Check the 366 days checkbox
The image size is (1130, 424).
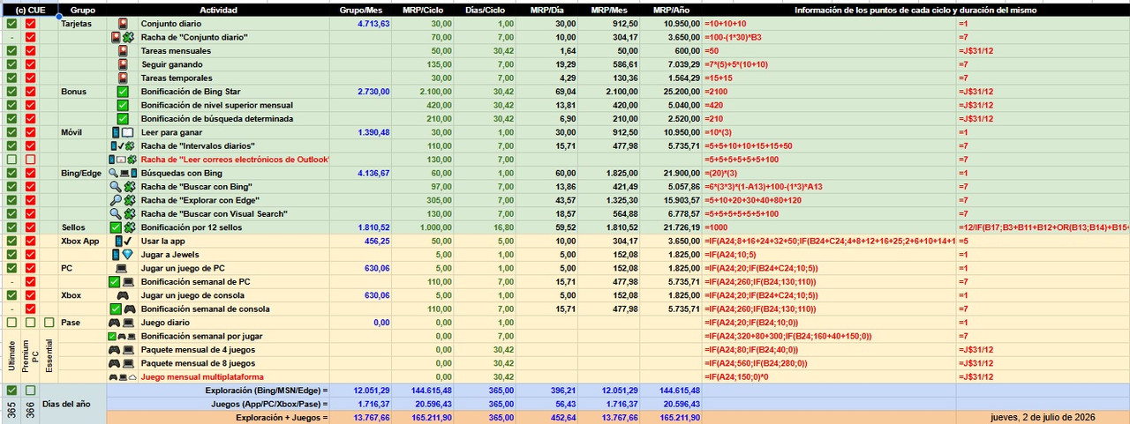31,390
